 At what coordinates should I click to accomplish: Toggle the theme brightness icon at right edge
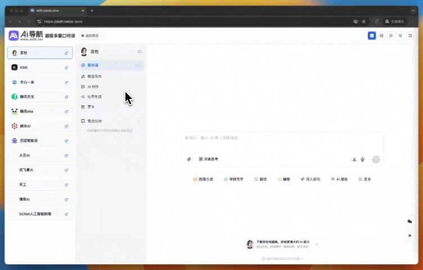coord(409,236)
